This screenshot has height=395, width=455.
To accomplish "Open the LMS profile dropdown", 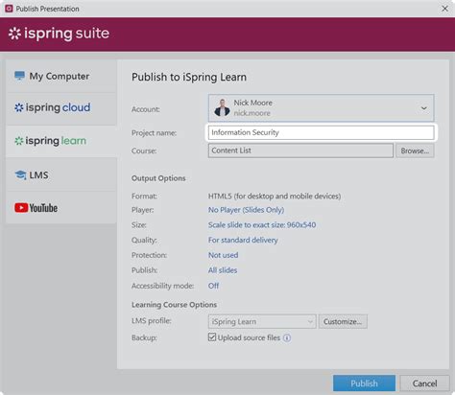I will pyautogui.click(x=262, y=321).
